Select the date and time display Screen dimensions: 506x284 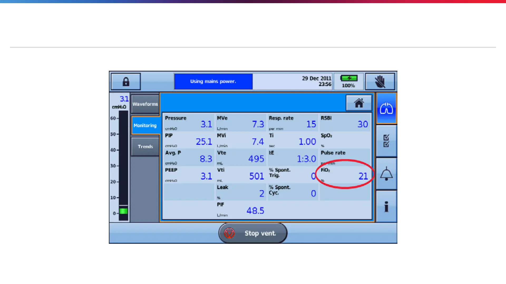tap(317, 81)
